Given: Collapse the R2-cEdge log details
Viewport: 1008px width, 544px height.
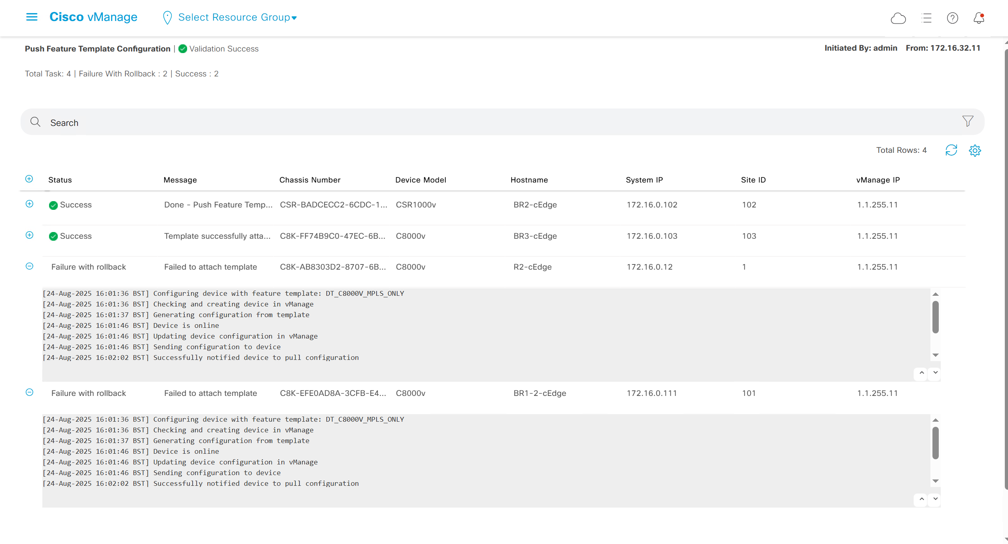Looking at the screenshot, I should (x=29, y=266).
